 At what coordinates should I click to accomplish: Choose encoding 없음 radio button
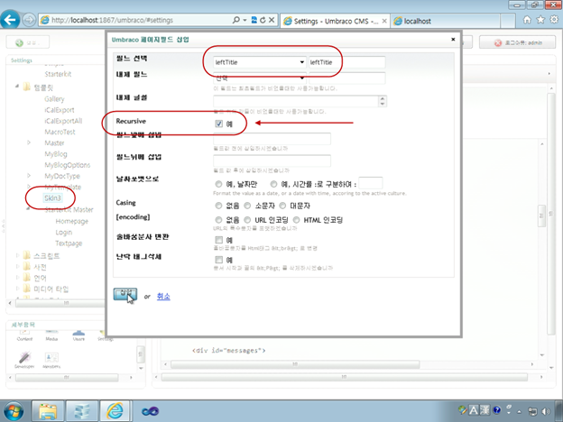click(218, 220)
